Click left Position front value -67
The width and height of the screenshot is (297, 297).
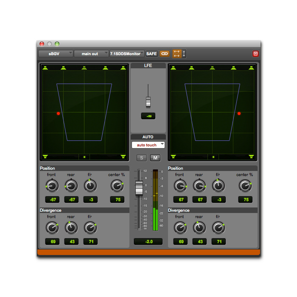point(52,199)
